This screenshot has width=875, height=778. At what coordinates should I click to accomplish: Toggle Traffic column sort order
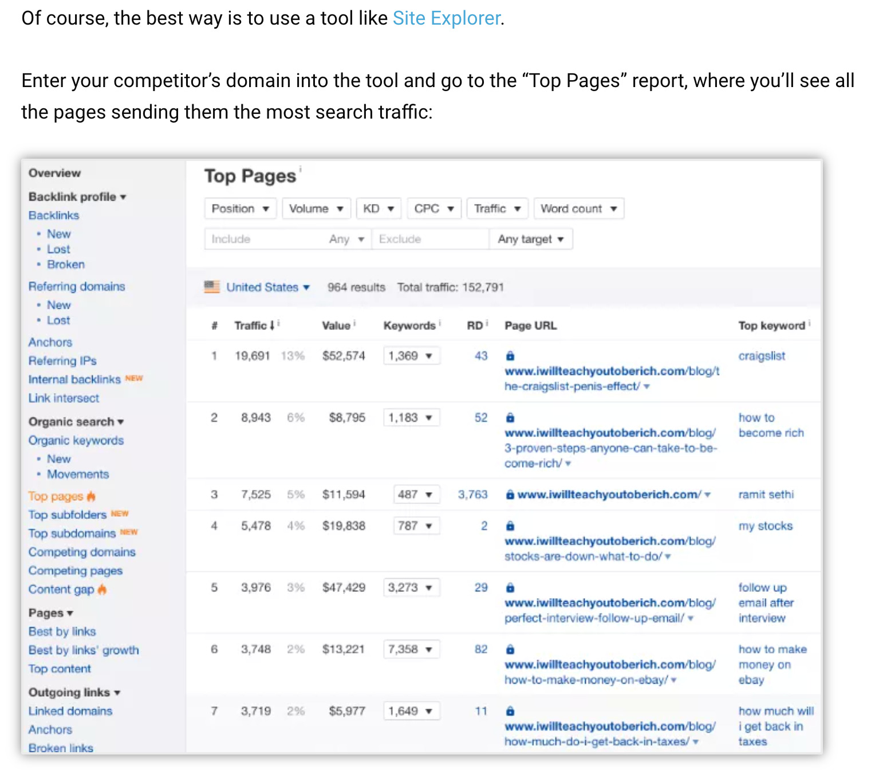(253, 325)
